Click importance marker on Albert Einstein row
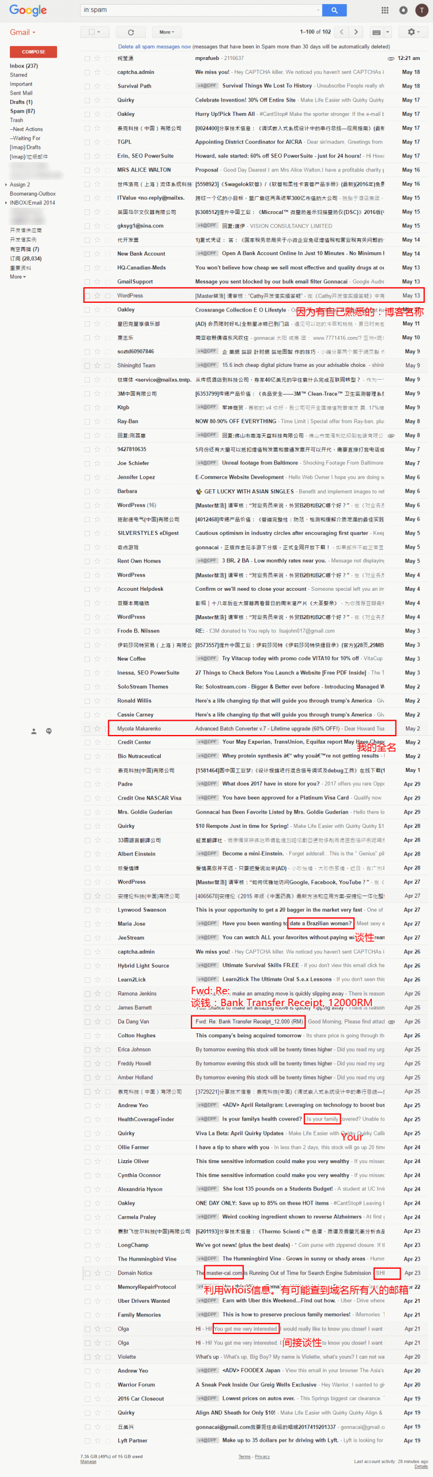The image size is (433, 1477). pos(107,854)
